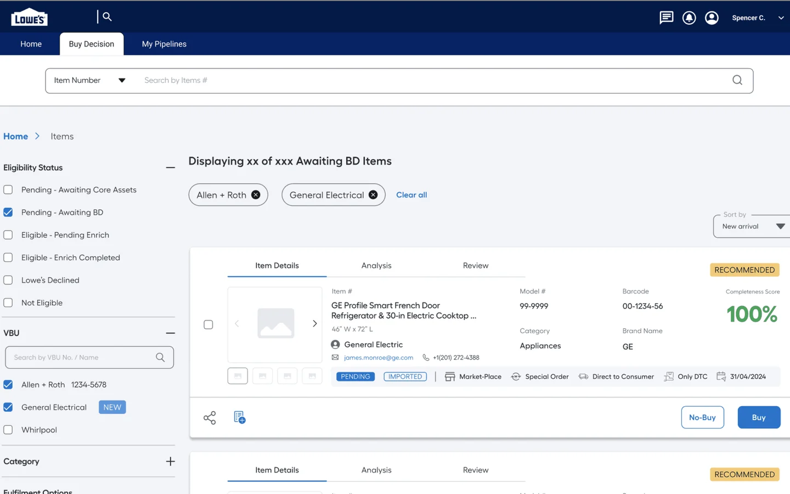Click the item search bar magnifier icon
This screenshot has width=790, height=494.
737,80
